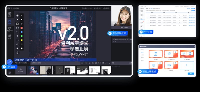Close the template selection dialog
Screen dimensions: 200x92
click(x=194, y=46)
